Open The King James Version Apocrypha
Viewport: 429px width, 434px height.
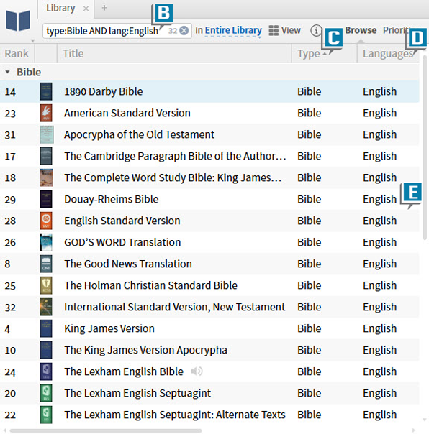[x=146, y=350]
